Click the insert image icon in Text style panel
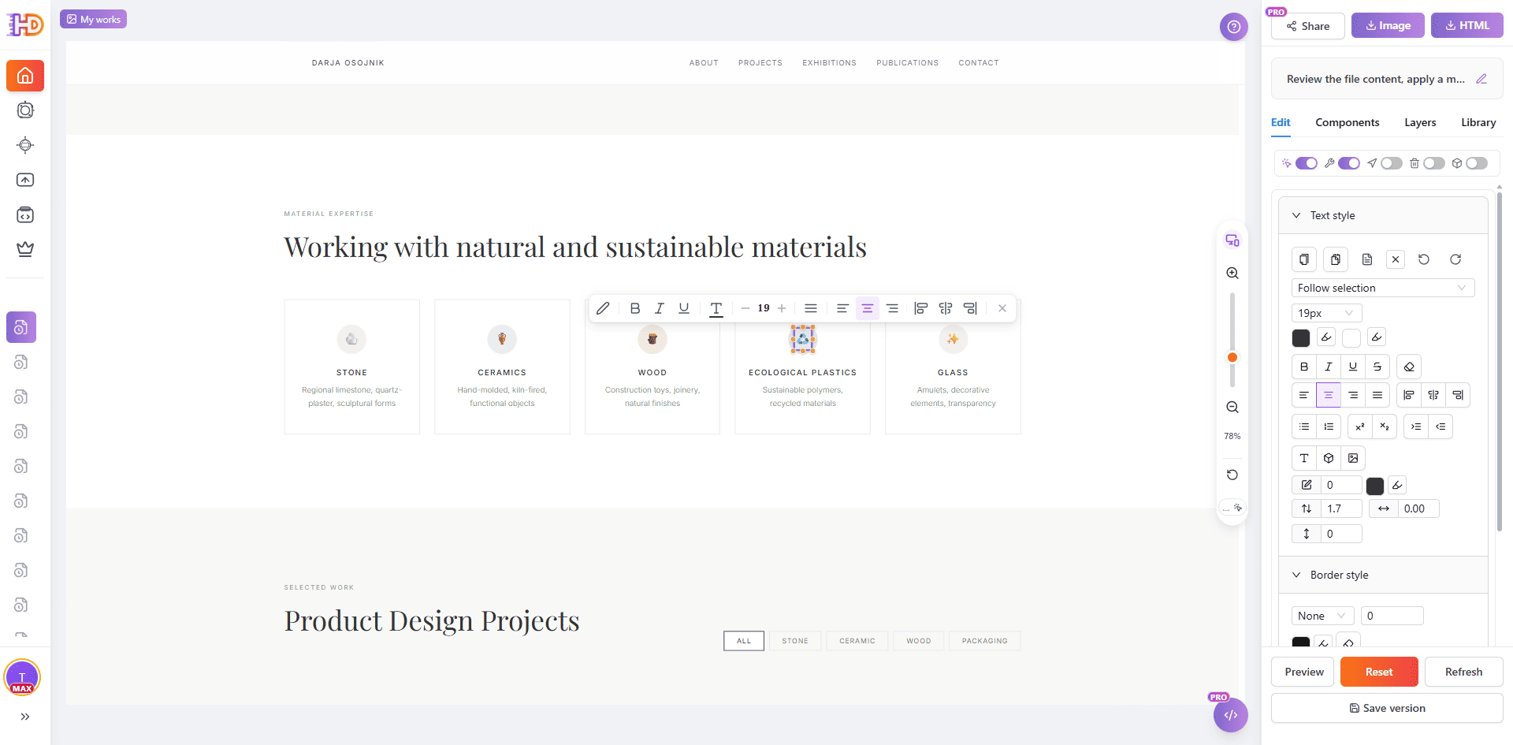This screenshot has height=745, width=1513. click(x=1353, y=458)
